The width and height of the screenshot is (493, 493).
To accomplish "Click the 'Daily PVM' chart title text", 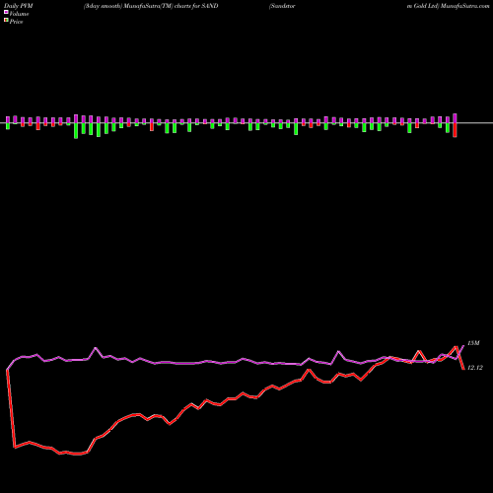I will coord(19,6).
